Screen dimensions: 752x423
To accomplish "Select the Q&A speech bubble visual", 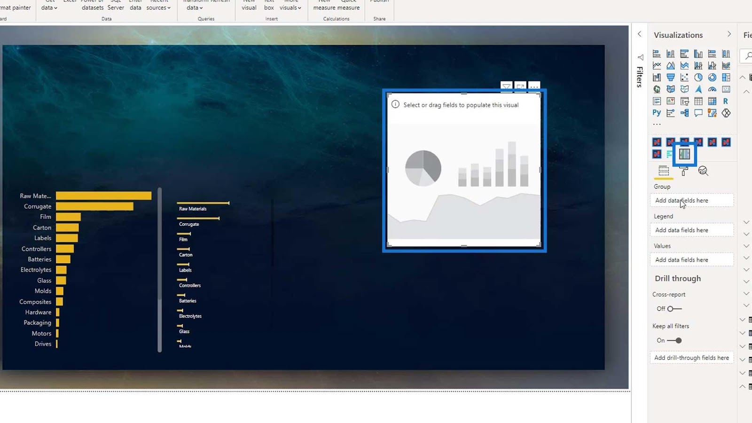I will (x=698, y=113).
